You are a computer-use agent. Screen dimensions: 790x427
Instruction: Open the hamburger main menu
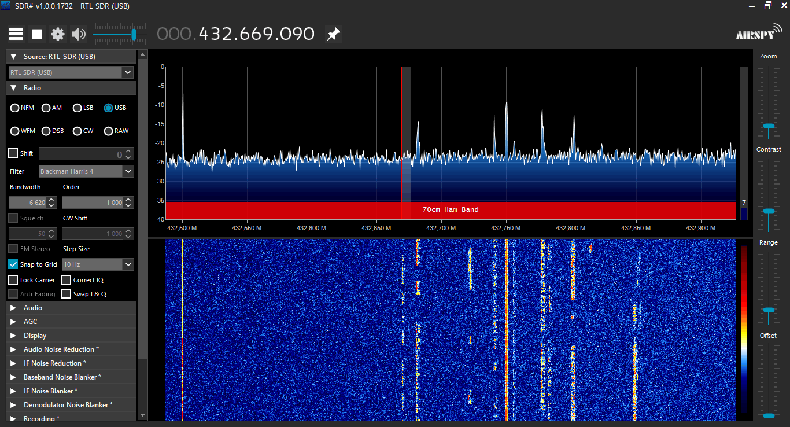pos(16,34)
